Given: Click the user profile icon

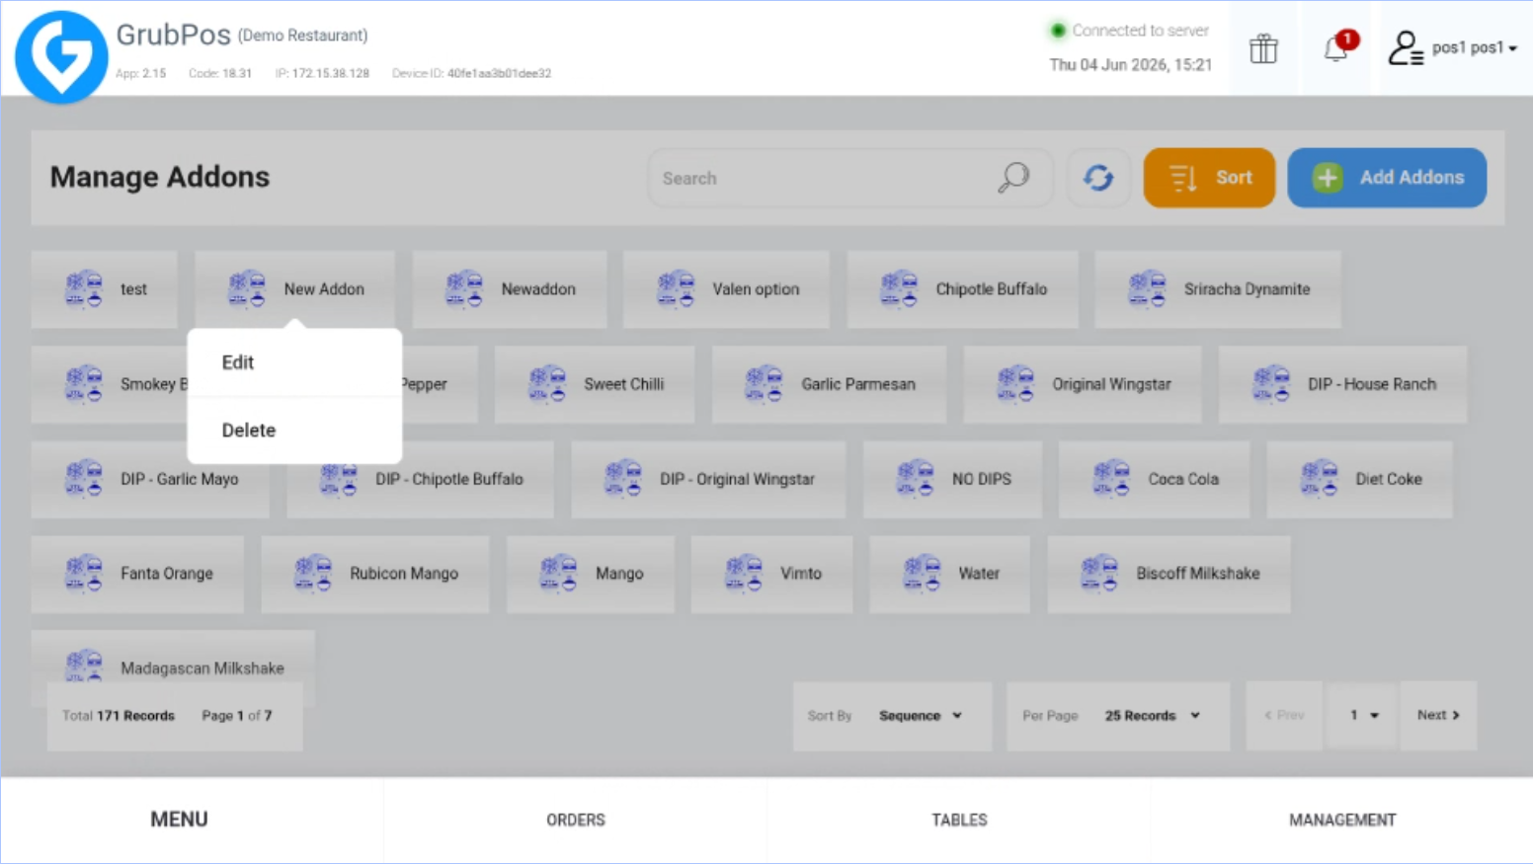Looking at the screenshot, I should coord(1405,47).
